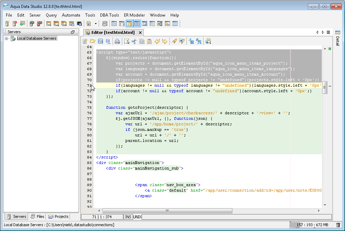The height and width of the screenshot is (231, 345).
Task: Click the Undo arrow icon
Action: (157, 41)
